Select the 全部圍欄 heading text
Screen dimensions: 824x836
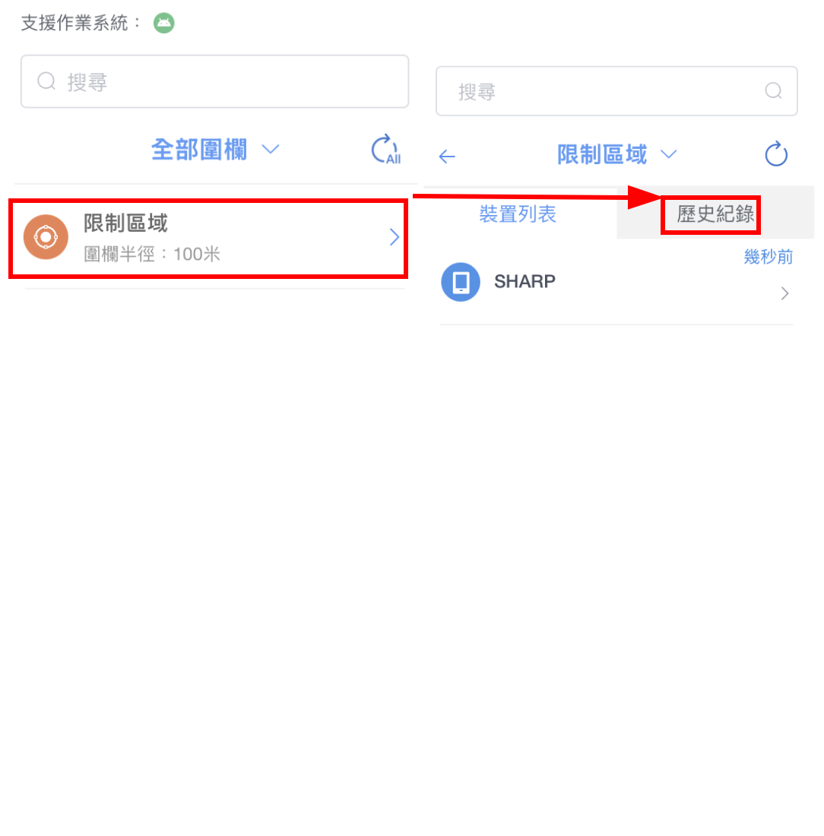(199, 149)
